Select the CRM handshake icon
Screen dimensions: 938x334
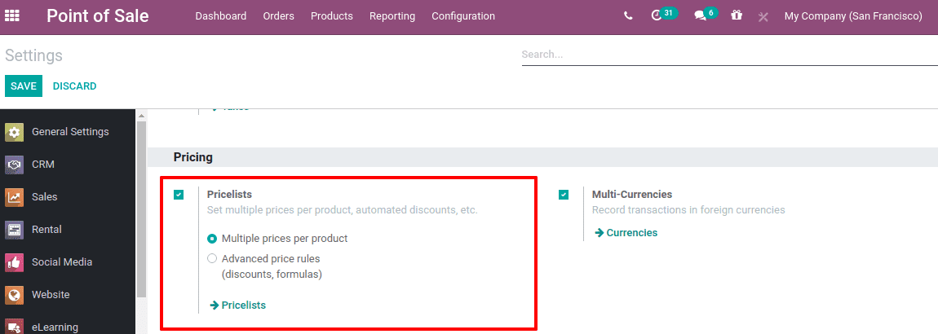click(14, 165)
